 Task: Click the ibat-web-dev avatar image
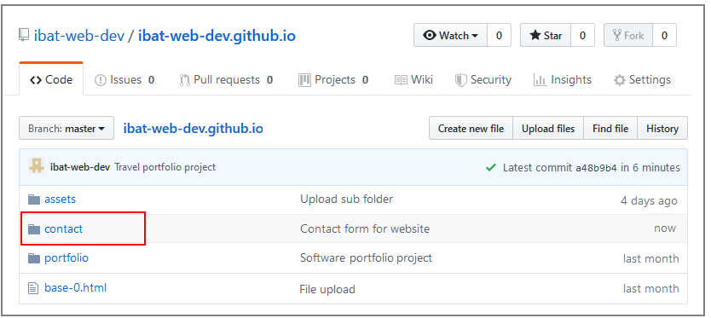(x=37, y=166)
